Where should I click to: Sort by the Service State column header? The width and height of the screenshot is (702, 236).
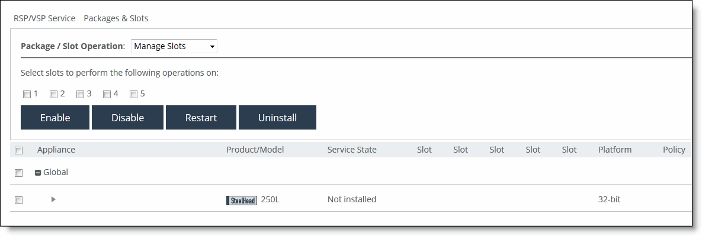tap(352, 150)
